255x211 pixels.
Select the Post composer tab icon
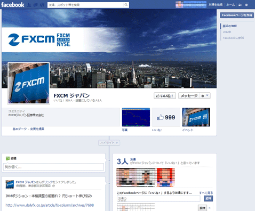coord(7,158)
